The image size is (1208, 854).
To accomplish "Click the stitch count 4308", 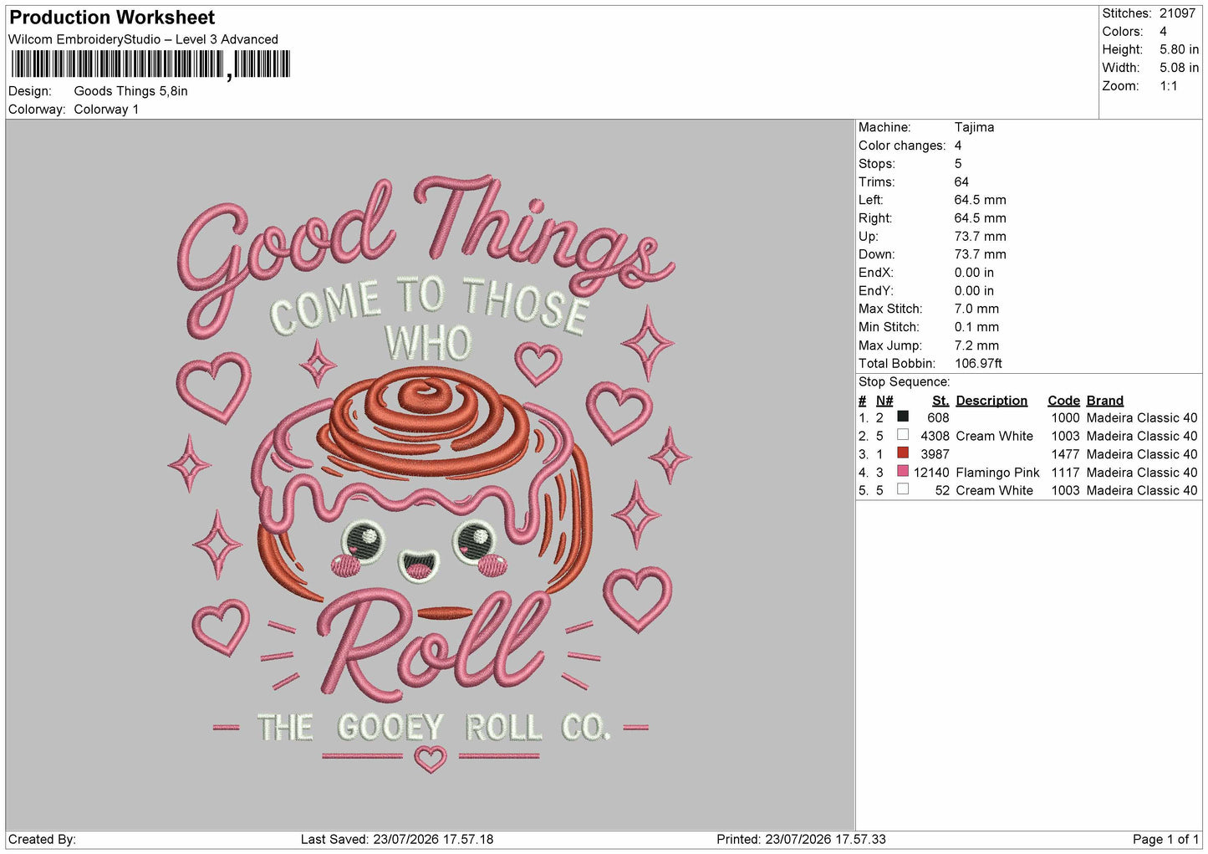I will tap(935, 436).
